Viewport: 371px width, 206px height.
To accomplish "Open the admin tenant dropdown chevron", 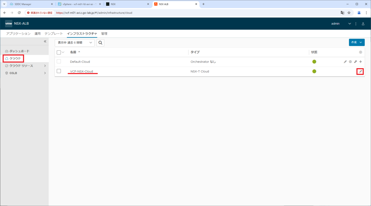I will point(350,24).
